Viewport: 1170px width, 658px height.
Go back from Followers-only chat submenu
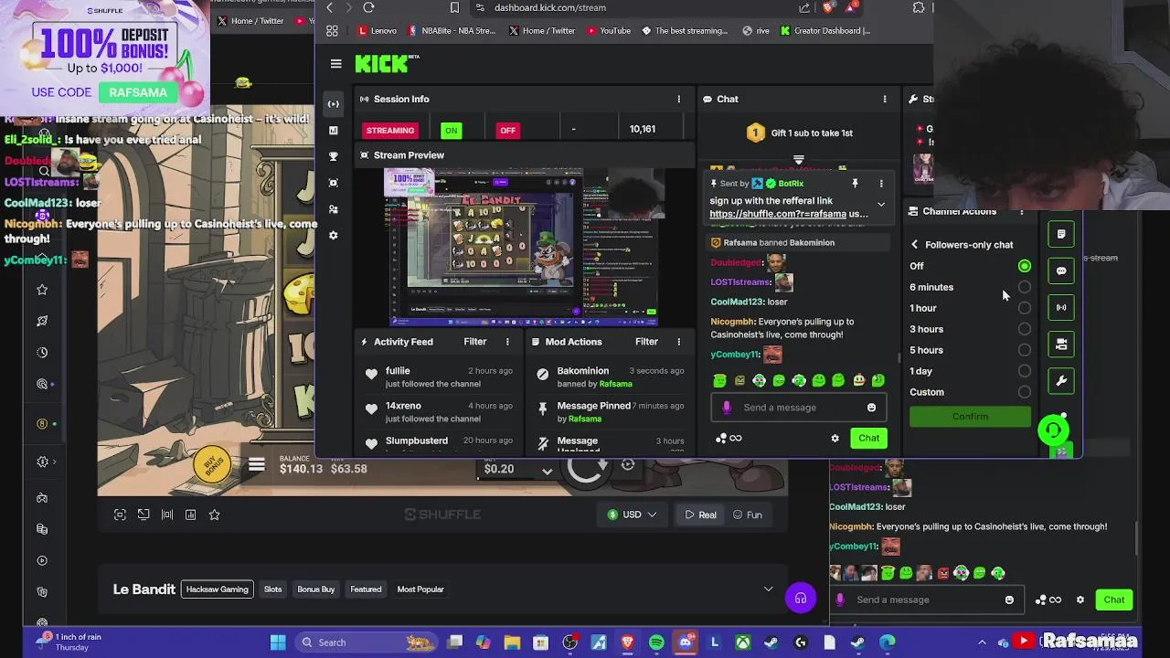(x=914, y=245)
